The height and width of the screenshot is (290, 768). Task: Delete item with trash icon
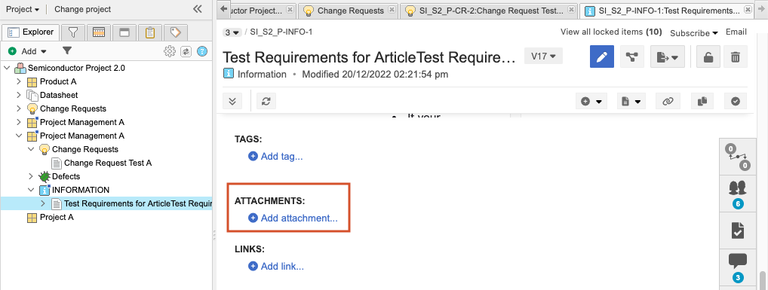point(736,56)
